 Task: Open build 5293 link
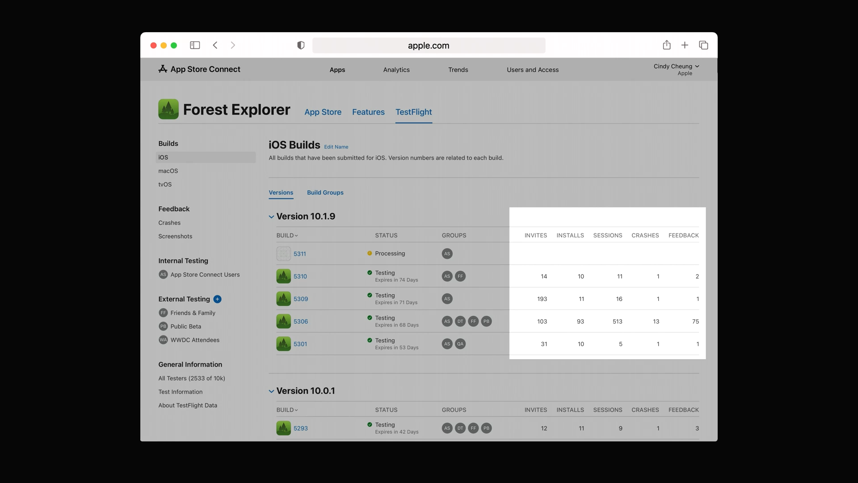(300, 428)
